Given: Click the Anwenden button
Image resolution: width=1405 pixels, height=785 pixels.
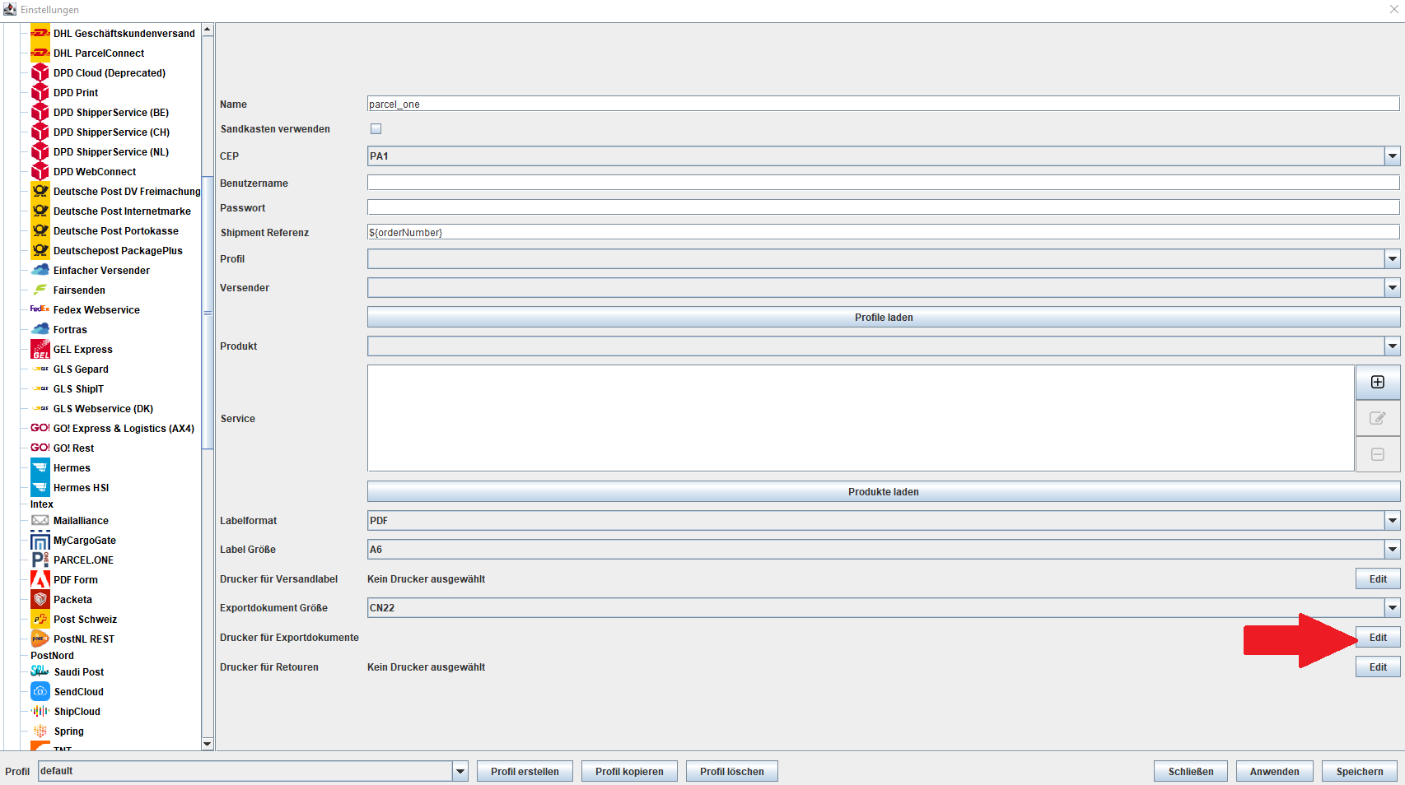Looking at the screenshot, I should (1274, 772).
